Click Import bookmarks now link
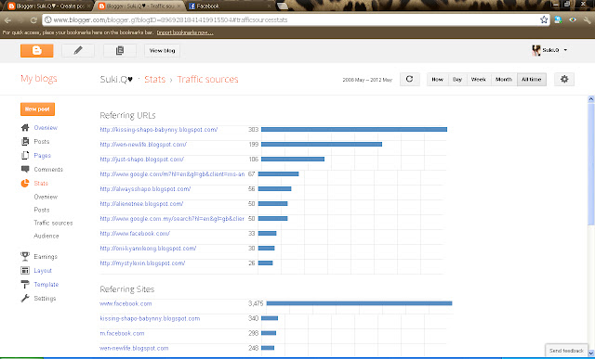This screenshot has width=595, height=359. [x=185, y=32]
